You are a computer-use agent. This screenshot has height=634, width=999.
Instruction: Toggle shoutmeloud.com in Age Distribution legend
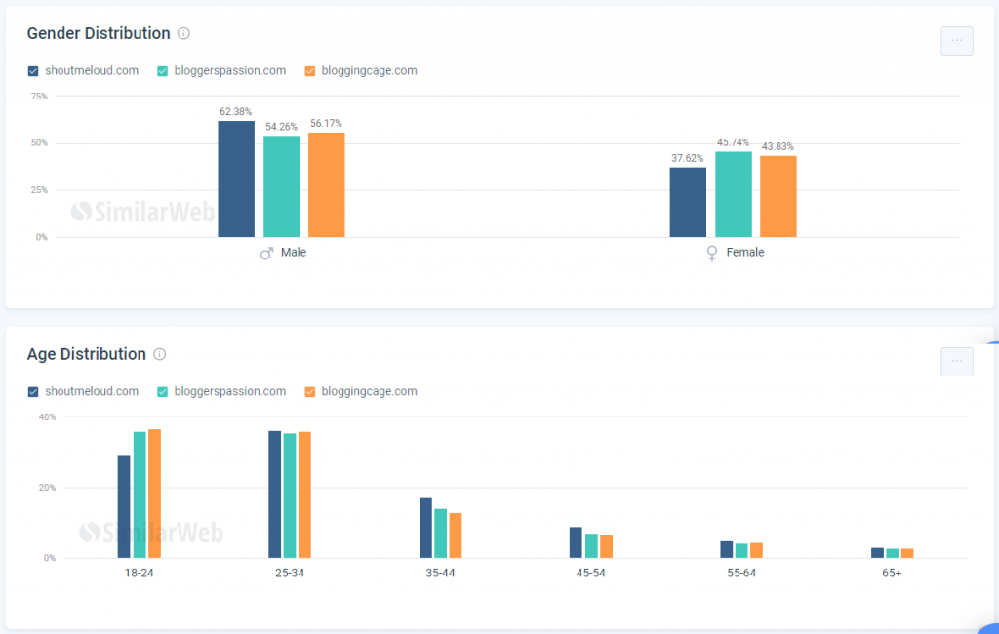click(x=33, y=391)
